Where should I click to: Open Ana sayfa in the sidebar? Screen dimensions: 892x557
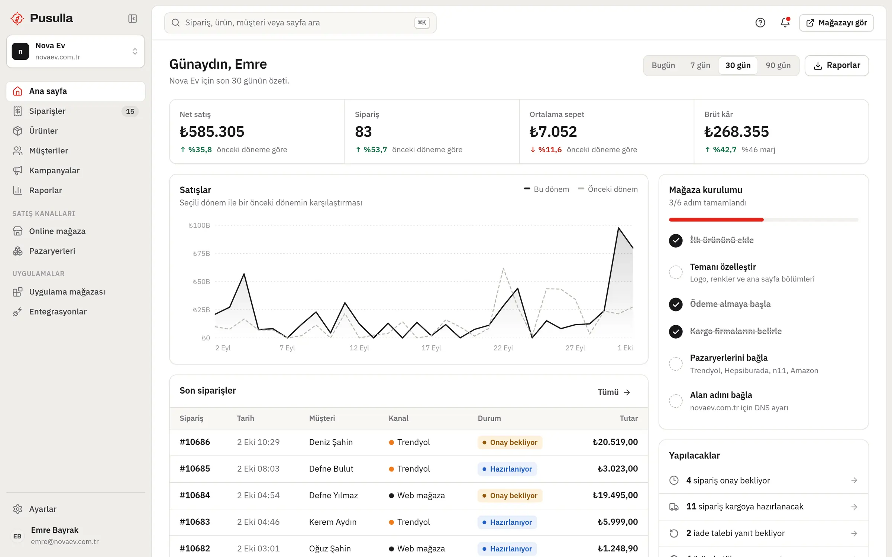75,91
